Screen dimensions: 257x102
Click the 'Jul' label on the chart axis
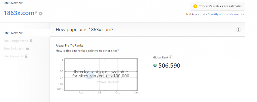pyautogui.click(x=99, y=92)
